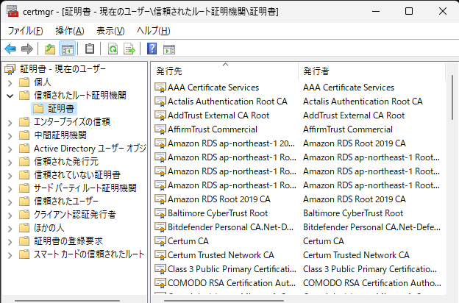Expand the ほかの人 node
The width and height of the screenshot is (459, 303).
point(10,229)
